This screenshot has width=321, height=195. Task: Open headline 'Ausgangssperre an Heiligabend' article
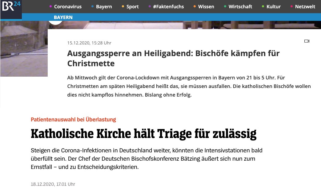[x=173, y=58]
